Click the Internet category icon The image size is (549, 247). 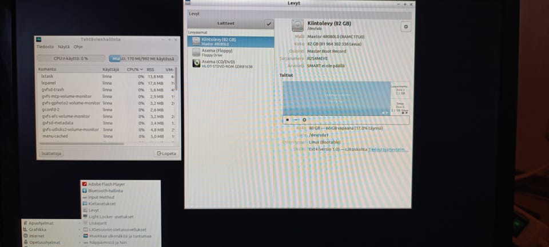(x=25, y=236)
